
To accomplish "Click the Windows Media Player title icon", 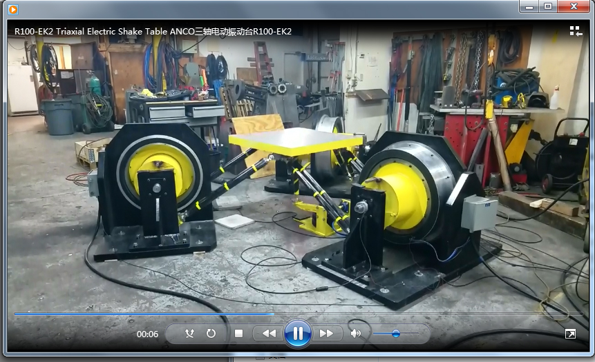I will point(13,9).
